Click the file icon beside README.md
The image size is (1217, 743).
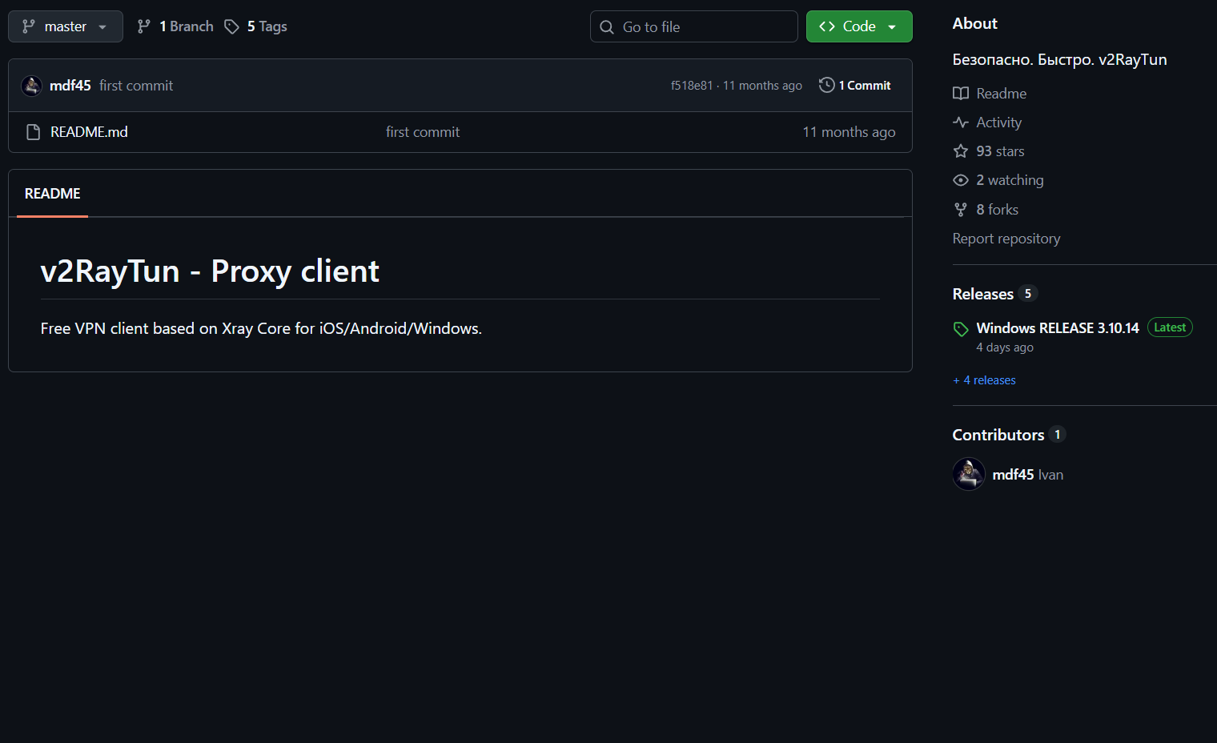[x=33, y=132]
